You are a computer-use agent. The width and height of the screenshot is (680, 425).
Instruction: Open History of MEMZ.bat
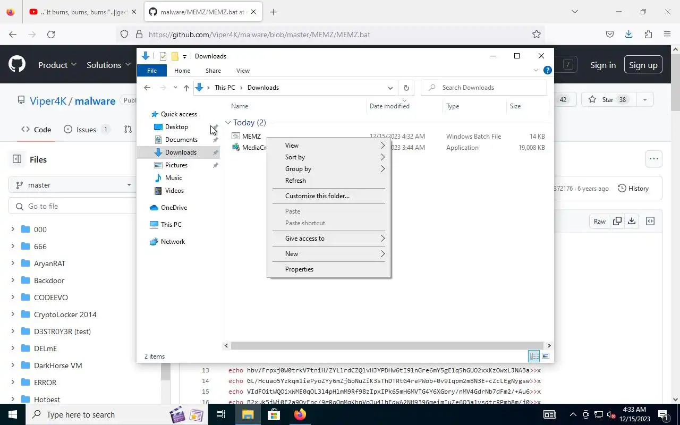633,188
